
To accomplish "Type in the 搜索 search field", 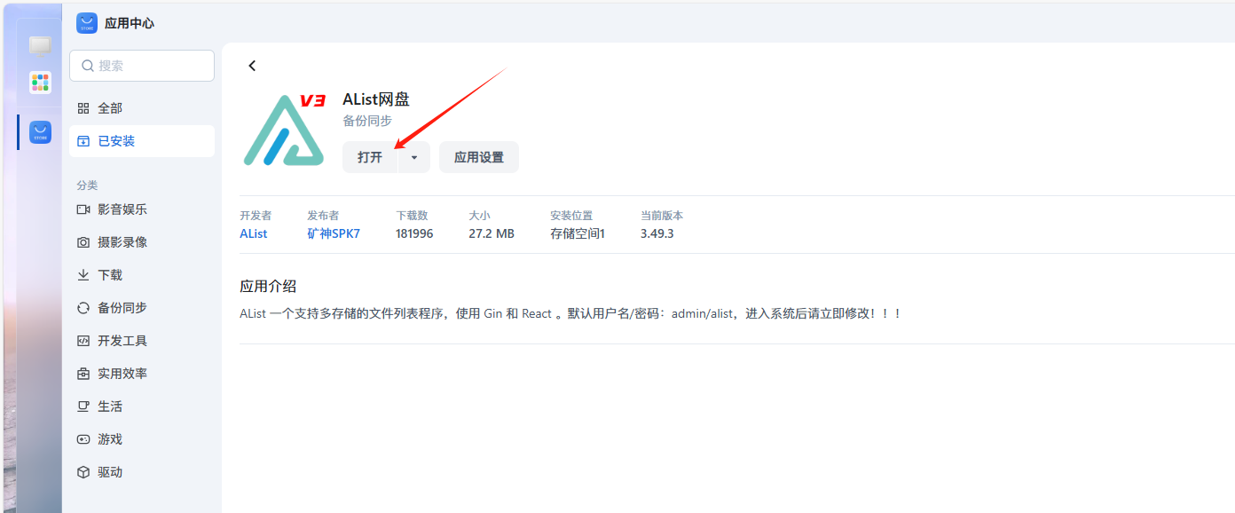I will tap(142, 66).
